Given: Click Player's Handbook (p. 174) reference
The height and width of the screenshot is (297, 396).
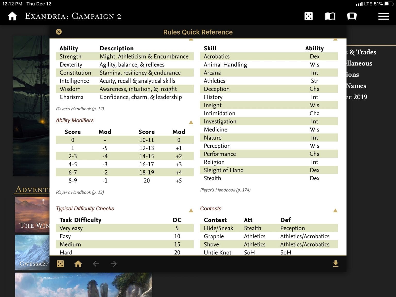Looking at the screenshot, I should [x=225, y=190].
